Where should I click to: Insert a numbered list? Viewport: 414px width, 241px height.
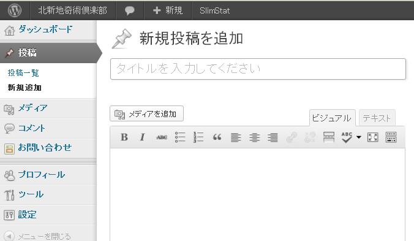pyautogui.click(x=198, y=137)
